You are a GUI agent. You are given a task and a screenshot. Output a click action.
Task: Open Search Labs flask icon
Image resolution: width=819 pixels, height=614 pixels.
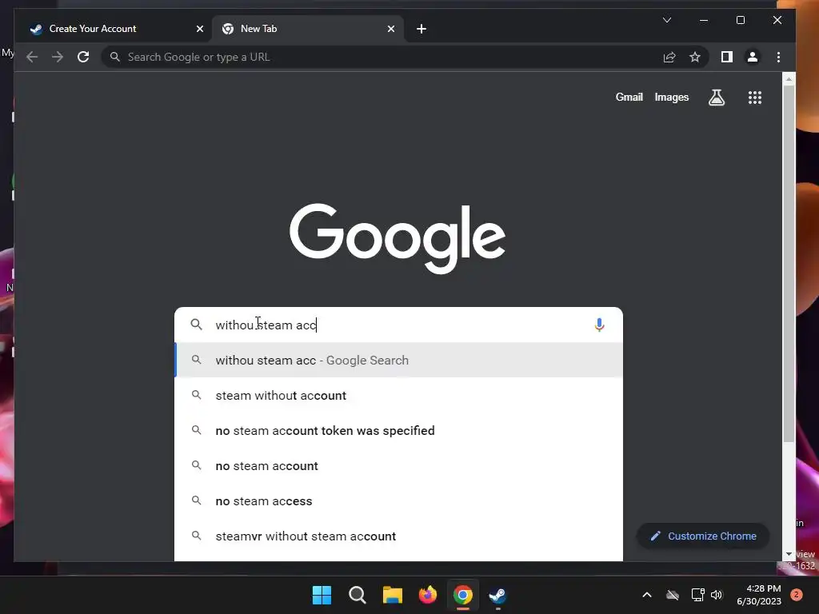[x=717, y=97]
